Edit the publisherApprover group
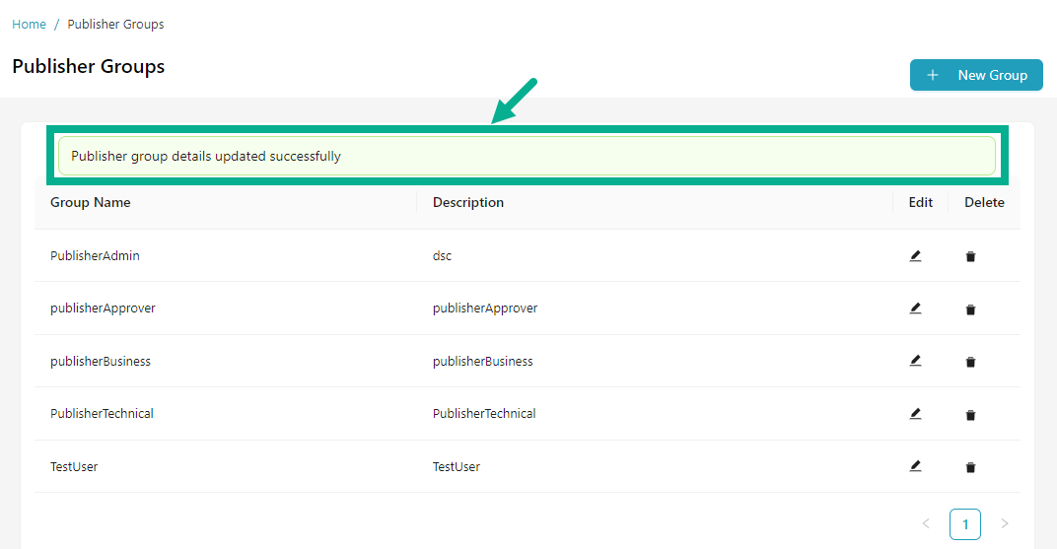The height and width of the screenshot is (549, 1057). [x=915, y=309]
